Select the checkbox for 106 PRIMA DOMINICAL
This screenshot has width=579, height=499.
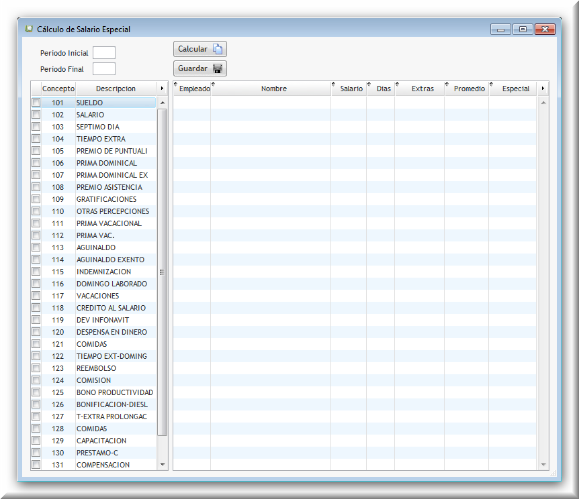(x=36, y=163)
